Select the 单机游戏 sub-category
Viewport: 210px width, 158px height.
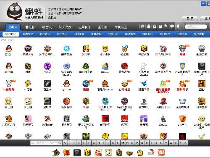[x=96, y=34]
